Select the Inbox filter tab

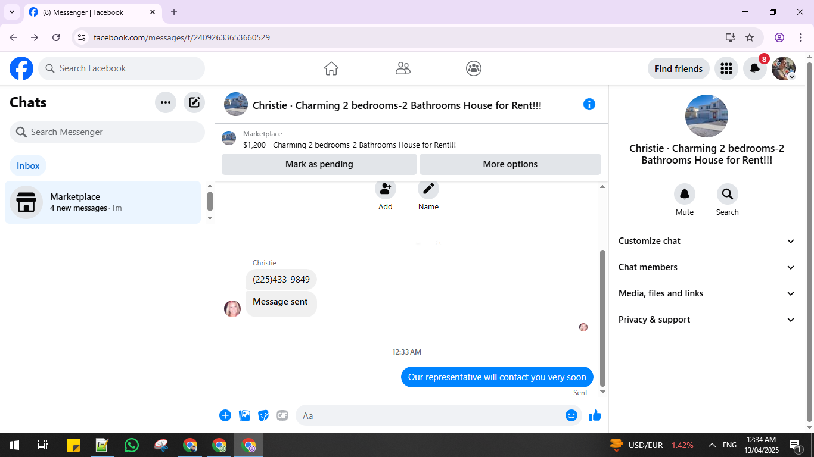(28, 166)
